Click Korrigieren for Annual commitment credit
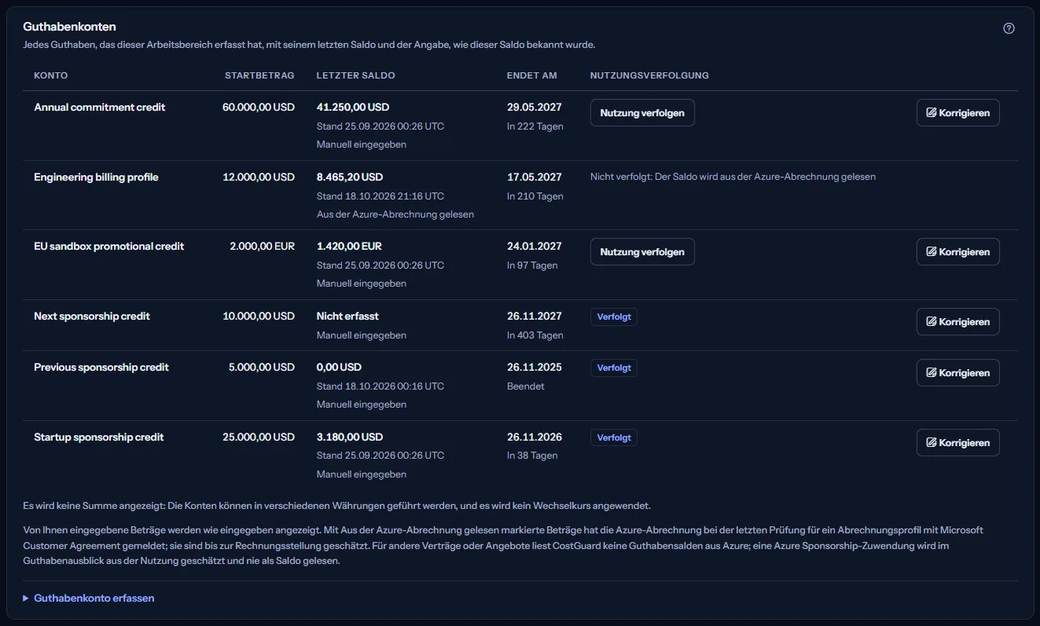Viewport: 1040px width, 626px height. click(x=957, y=113)
